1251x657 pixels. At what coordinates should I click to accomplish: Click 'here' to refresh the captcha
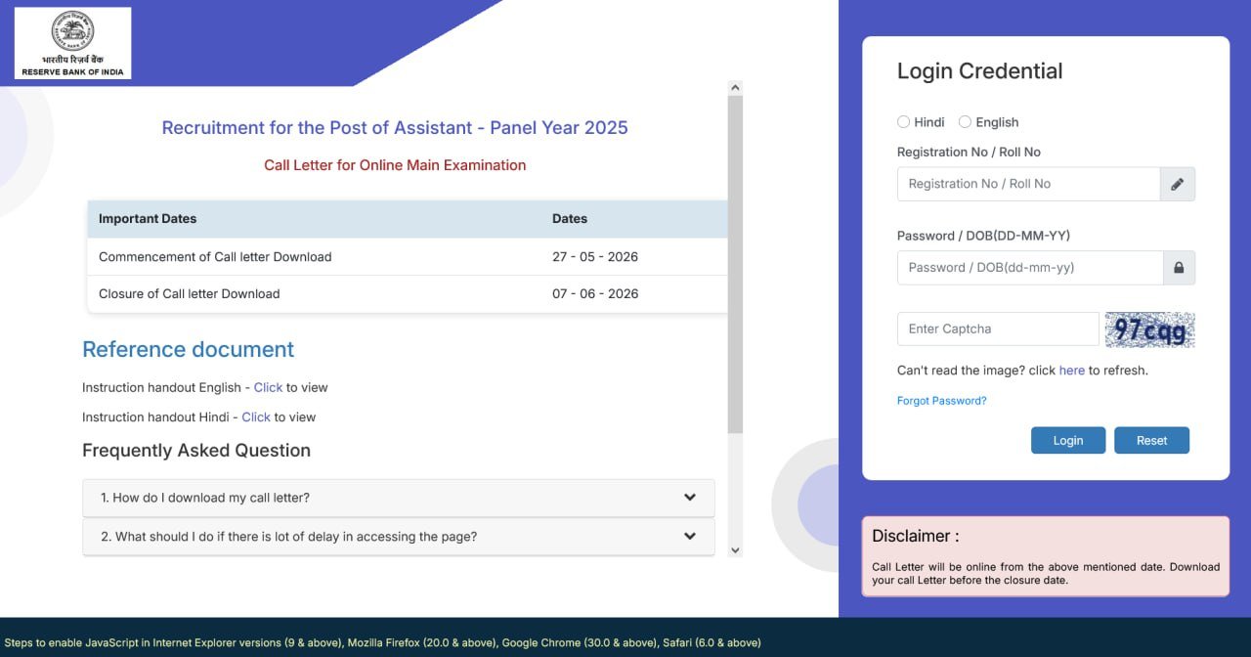1072,371
